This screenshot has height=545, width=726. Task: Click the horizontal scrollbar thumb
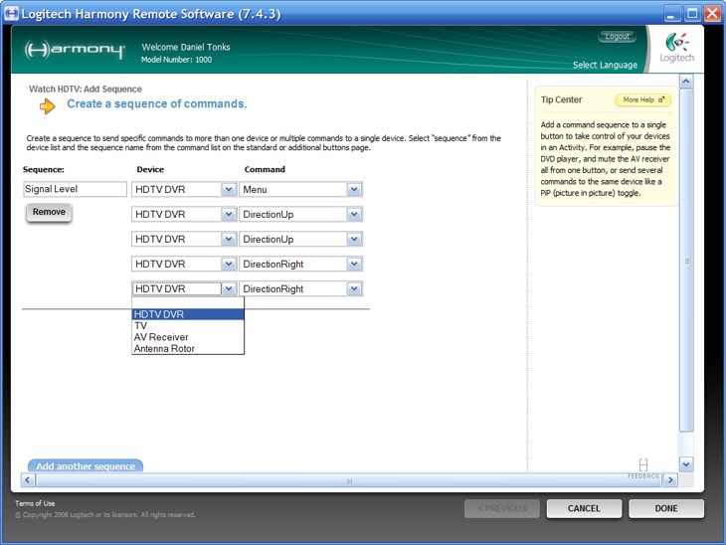pos(349,480)
